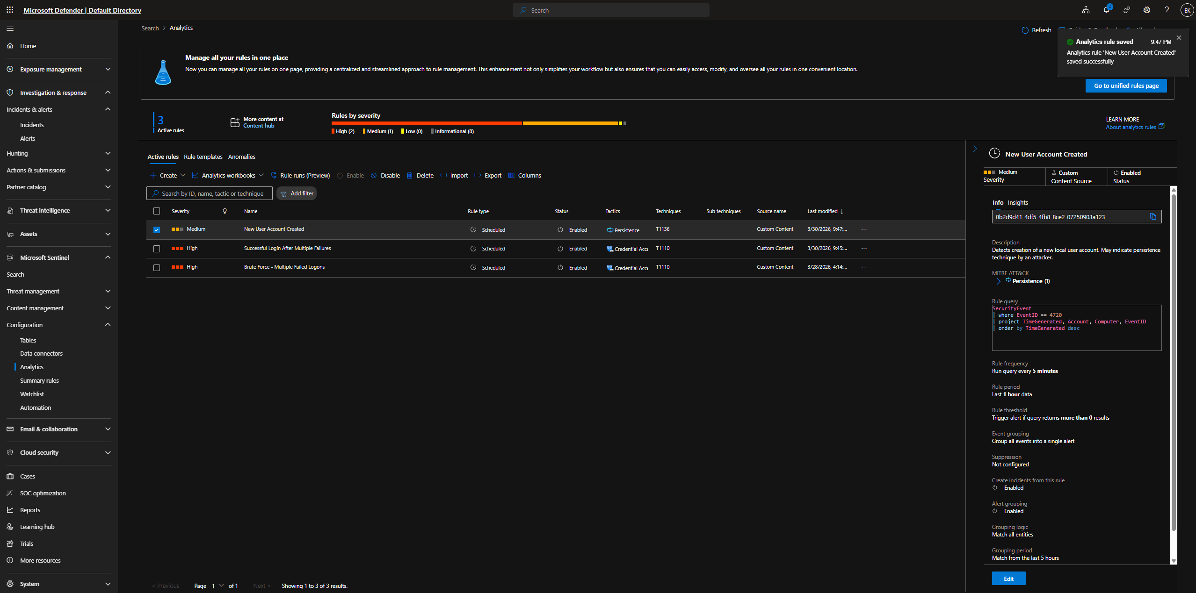The width and height of the screenshot is (1196, 593).
Task: Open the settings gear icon
Action: coord(1146,10)
